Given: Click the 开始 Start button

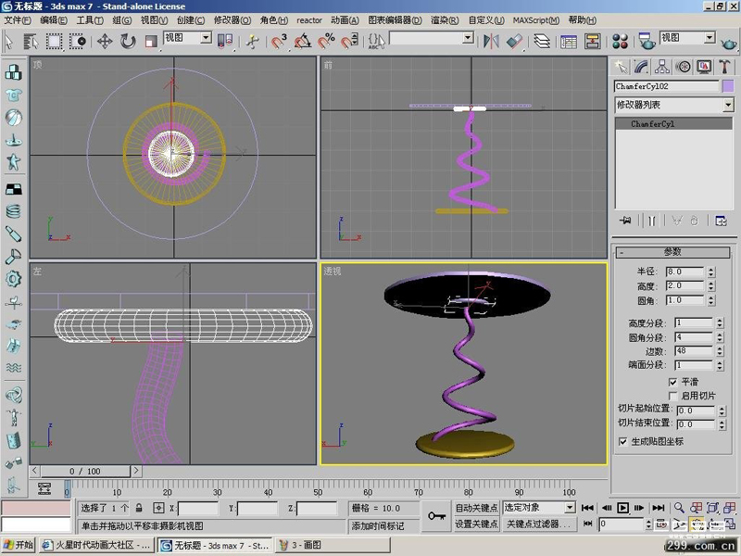Looking at the screenshot, I should click(19, 545).
